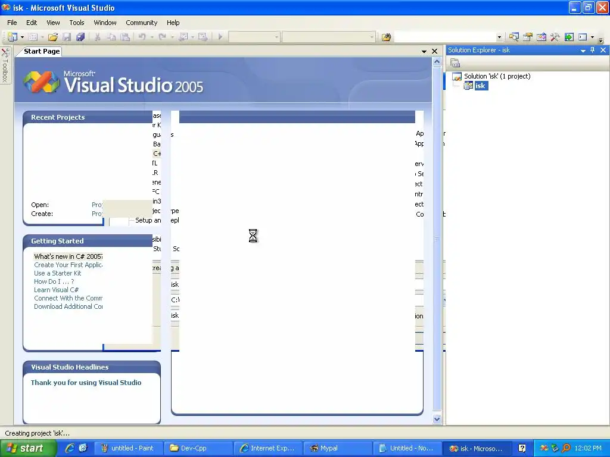Viewport: 610px width, 457px height.
Task: Click the Undo arrow icon
Action: point(142,37)
